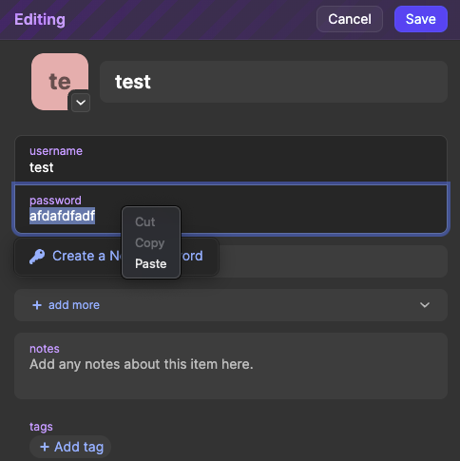Viewport: 460px width, 461px height.
Task: Click the key icon beside Create a New Password
Action: tap(37, 257)
